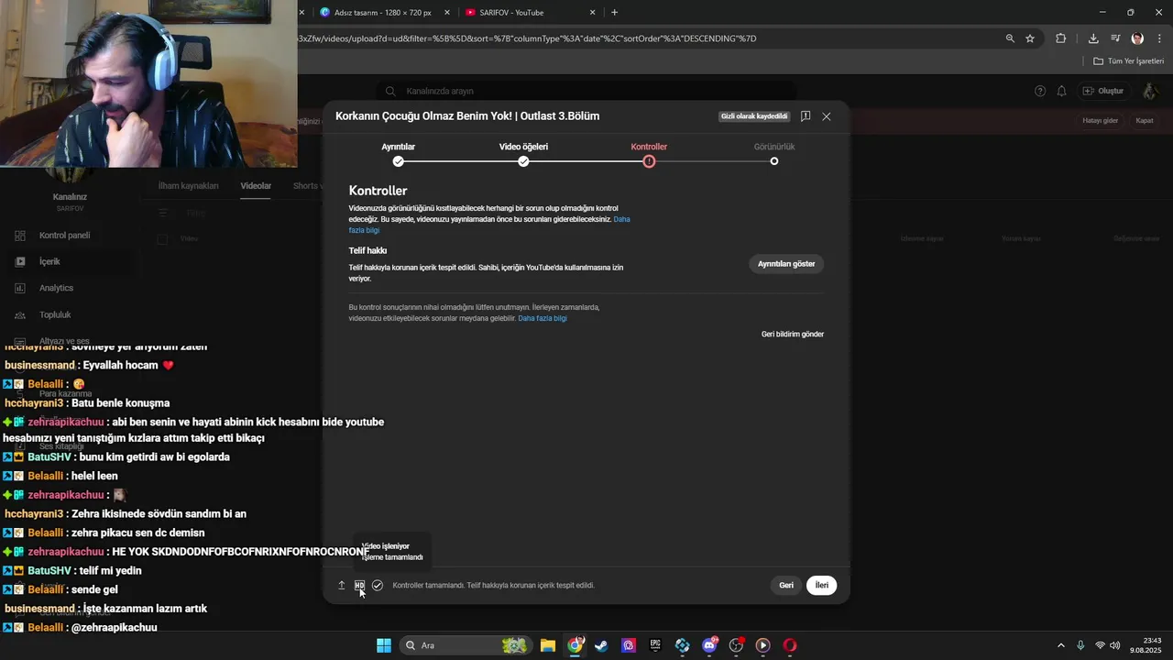
Task: Open YouTube Studio notifications bell
Action: coord(1061,91)
